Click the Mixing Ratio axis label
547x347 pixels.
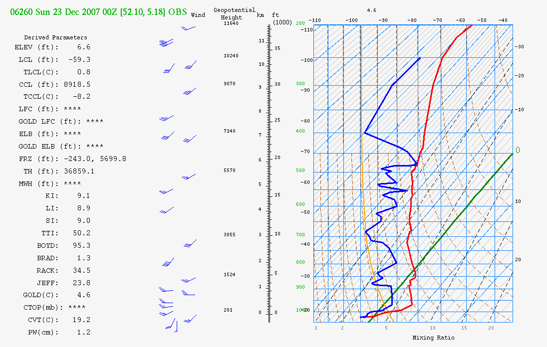[x=433, y=338]
